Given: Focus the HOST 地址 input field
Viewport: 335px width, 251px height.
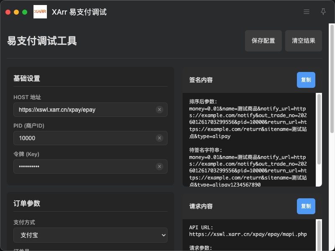Looking at the screenshot, I should (x=84, y=110).
